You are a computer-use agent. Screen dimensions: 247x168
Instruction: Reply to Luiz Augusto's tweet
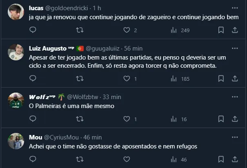pos(33,78)
